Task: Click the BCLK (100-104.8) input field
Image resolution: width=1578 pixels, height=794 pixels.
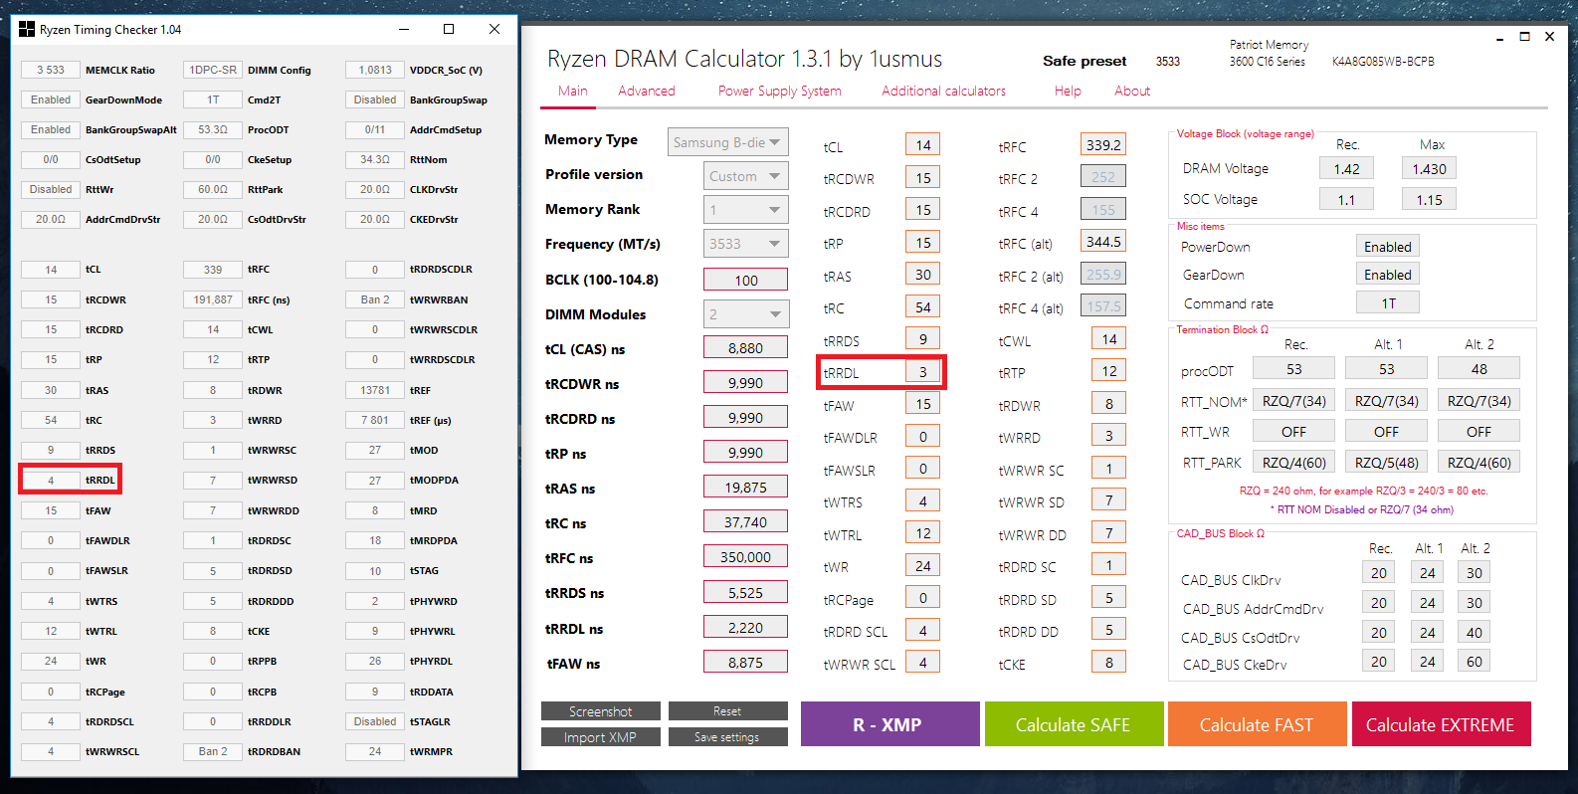Action: pos(745,280)
